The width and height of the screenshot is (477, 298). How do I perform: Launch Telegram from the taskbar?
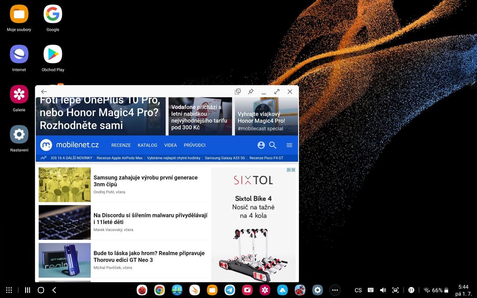point(230,290)
